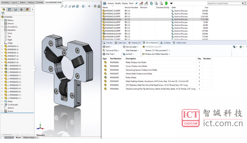Screen dimensions: 247x143
Task: Show more manager tabs with chevron arrow
Action: click(32, 9)
